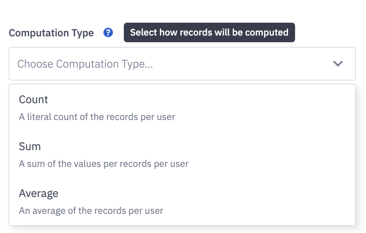Screen dimensions: 366x233
Task: Click the word 'Average' in the list
Action: tap(38, 194)
